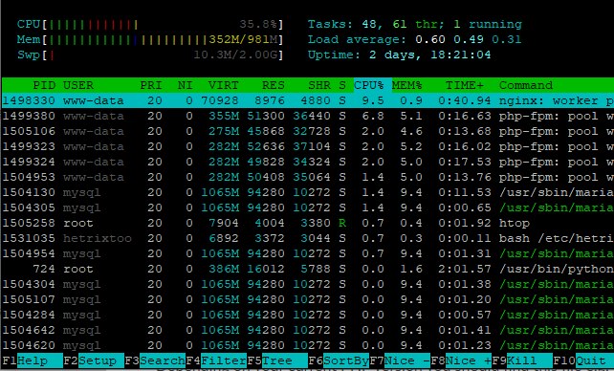Sort by PID column header
614x371 pixels.
coord(44,85)
